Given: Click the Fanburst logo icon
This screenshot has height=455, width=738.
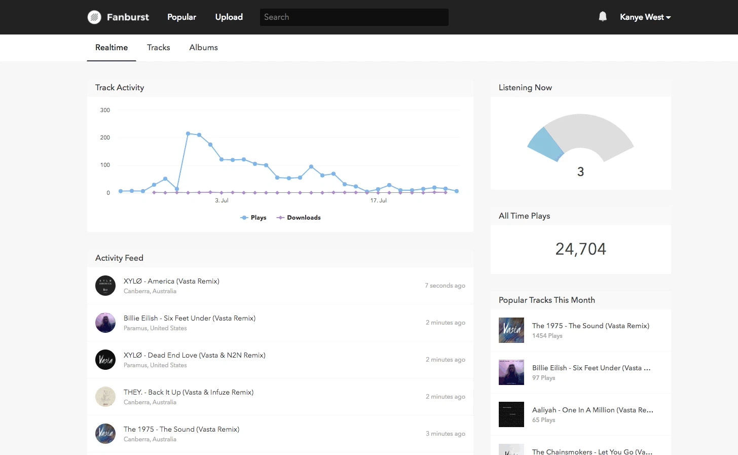Looking at the screenshot, I should coord(94,17).
